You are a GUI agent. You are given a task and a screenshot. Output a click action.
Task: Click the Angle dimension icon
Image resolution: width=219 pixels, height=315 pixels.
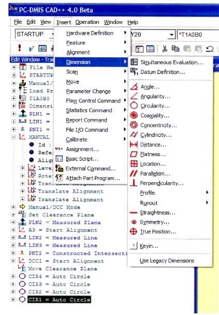coord(134,87)
